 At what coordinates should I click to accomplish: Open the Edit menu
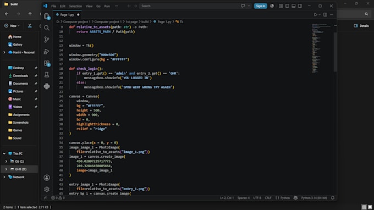click(63, 6)
